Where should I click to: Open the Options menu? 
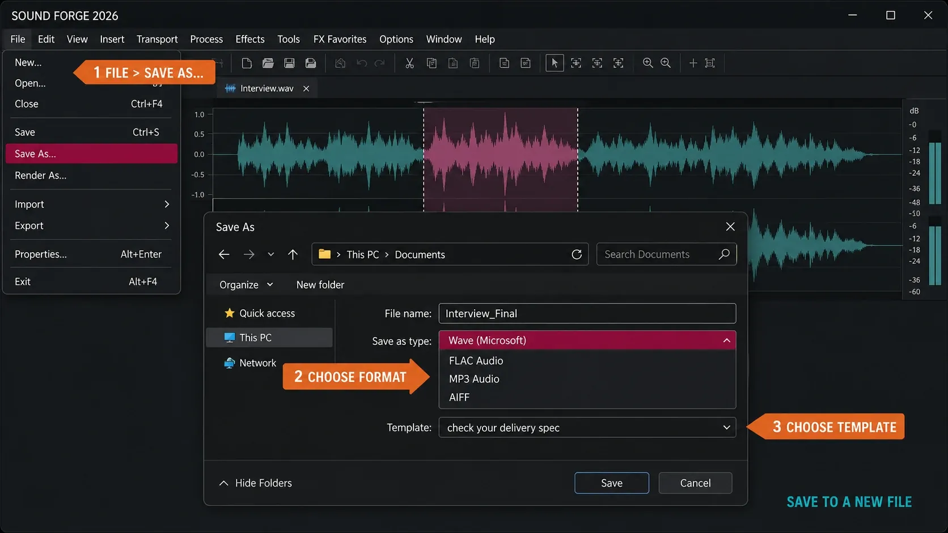(x=396, y=39)
